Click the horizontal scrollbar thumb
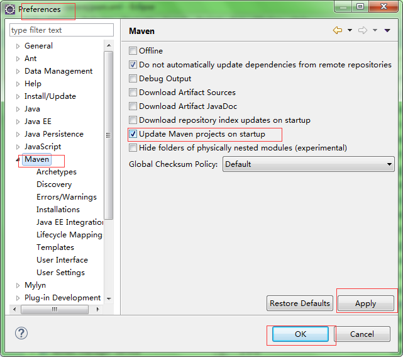 (x=55, y=309)
